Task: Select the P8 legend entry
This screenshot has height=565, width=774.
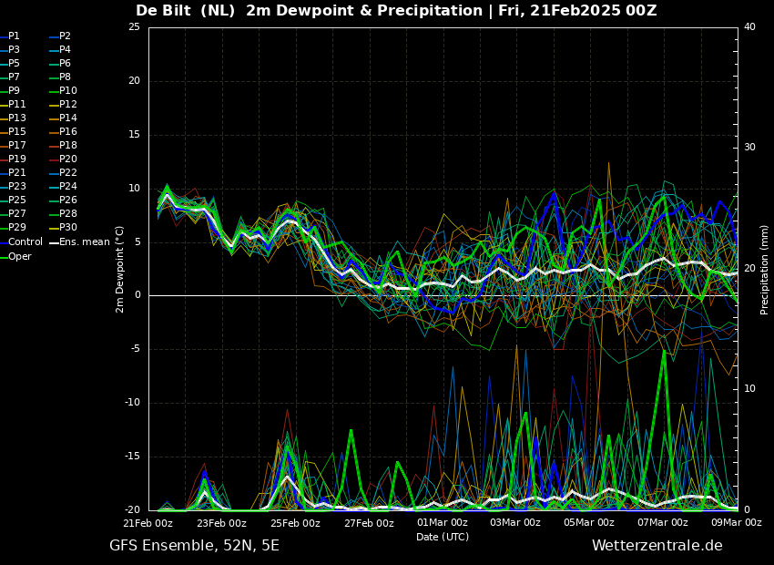Action: [61, 77]
